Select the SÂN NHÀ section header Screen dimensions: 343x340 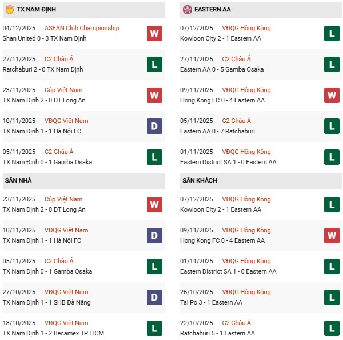[x=18, y=180]
